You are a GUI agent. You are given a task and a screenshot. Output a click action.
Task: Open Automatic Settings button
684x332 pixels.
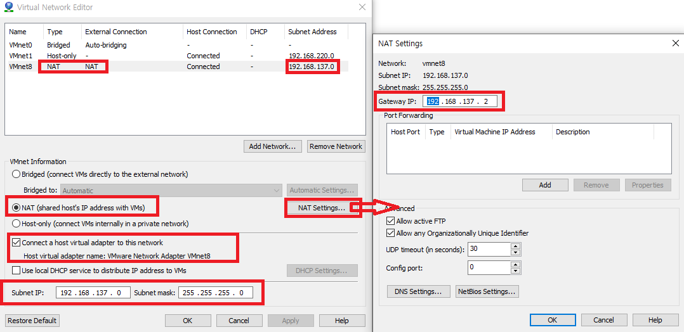point(322,191)
